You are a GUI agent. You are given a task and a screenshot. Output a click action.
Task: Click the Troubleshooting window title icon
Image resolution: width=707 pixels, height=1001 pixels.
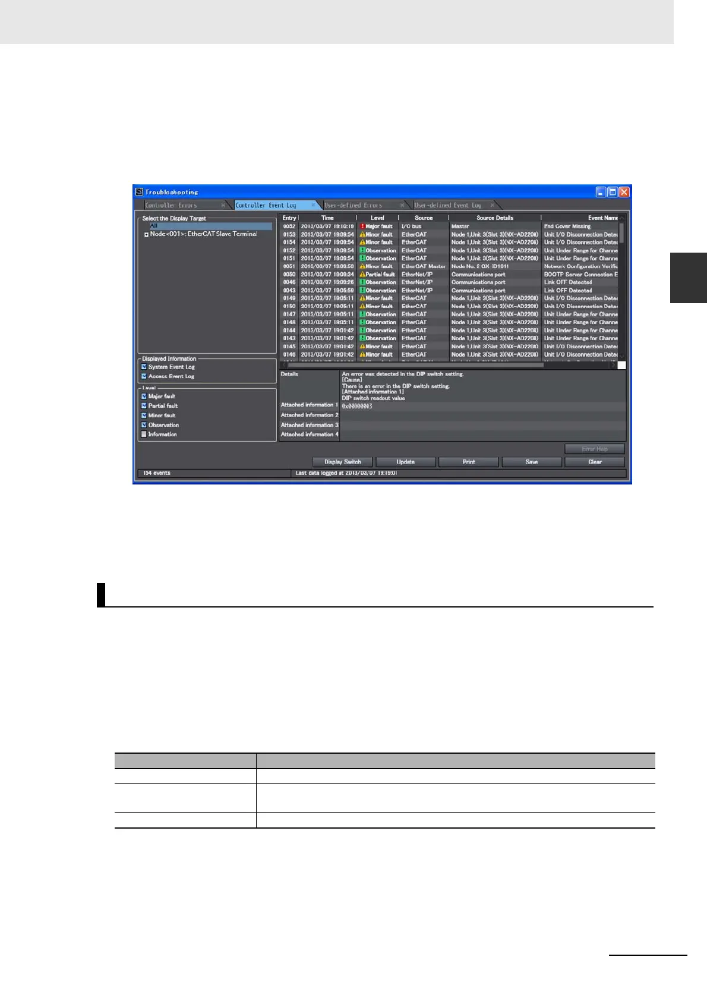coord(139,192)
